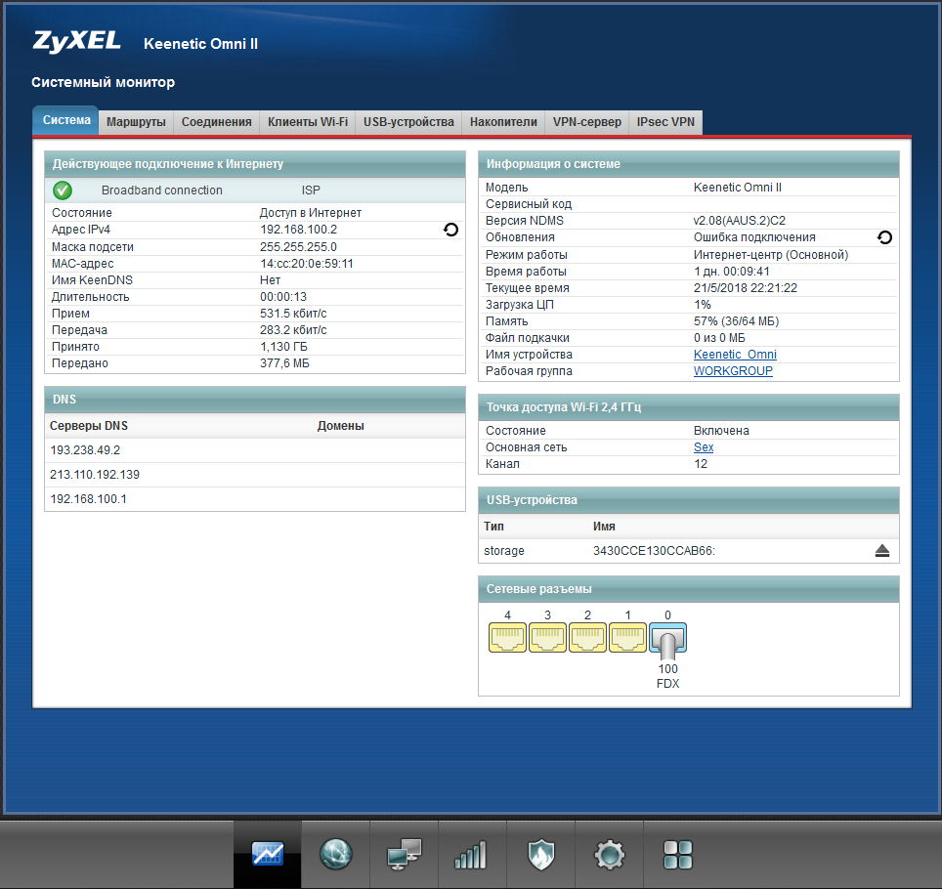Click the MAC address 14:cc:20:0e:59:11

pos(307,264)
